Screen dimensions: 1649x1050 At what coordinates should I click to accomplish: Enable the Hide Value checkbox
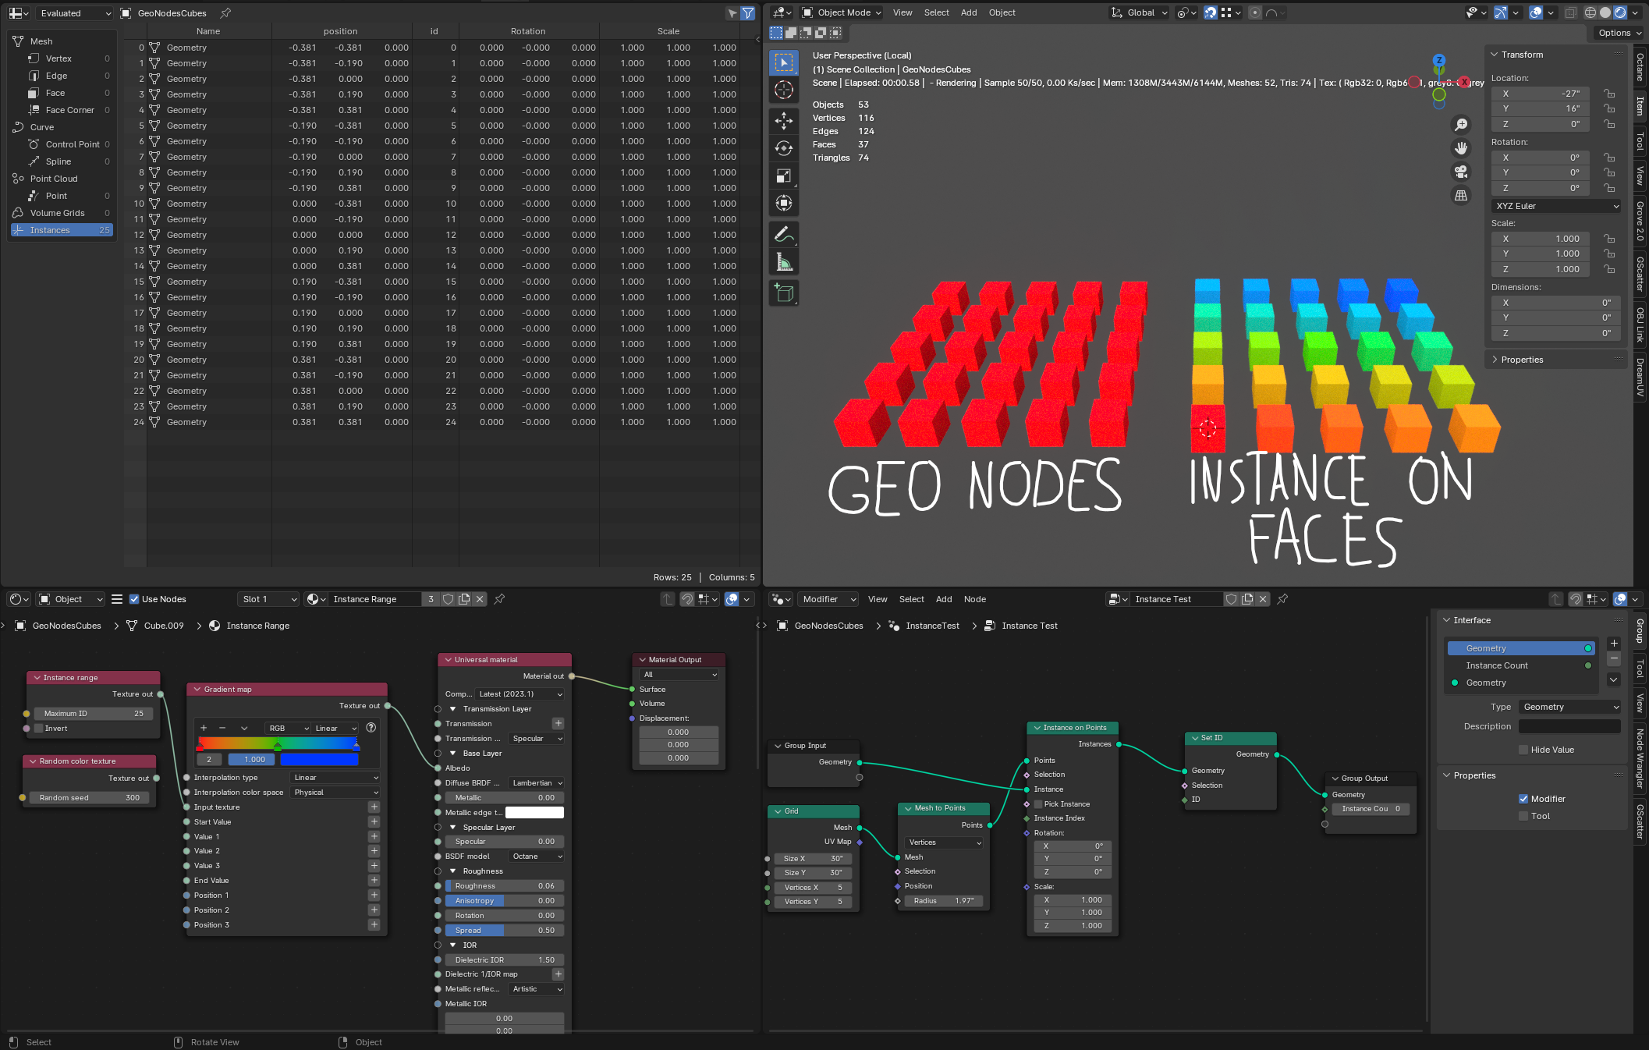1523,750
